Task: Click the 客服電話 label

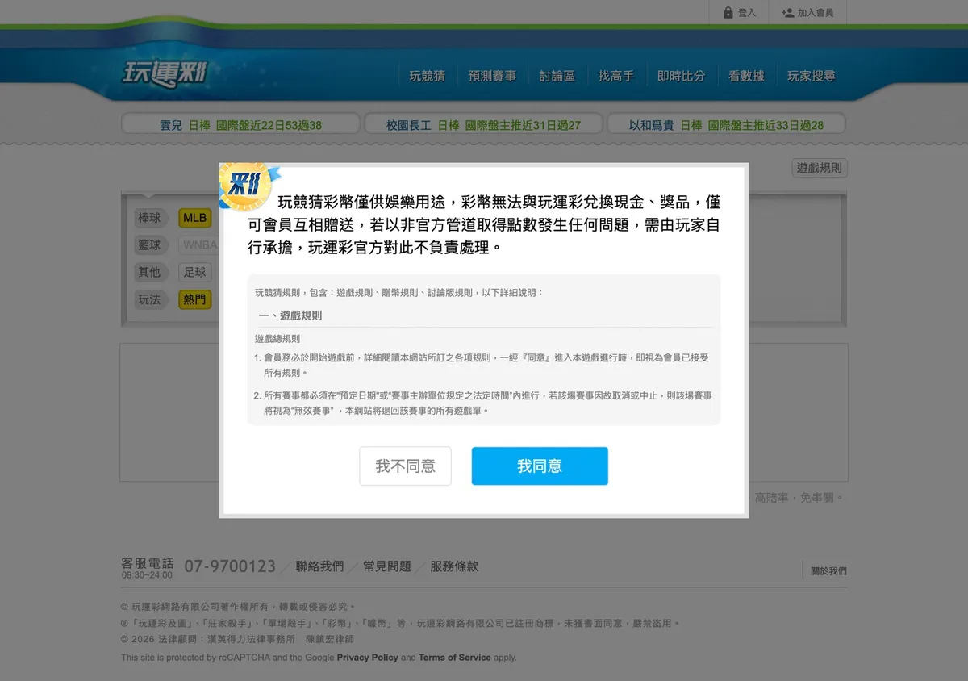Action: pos(147,562)
